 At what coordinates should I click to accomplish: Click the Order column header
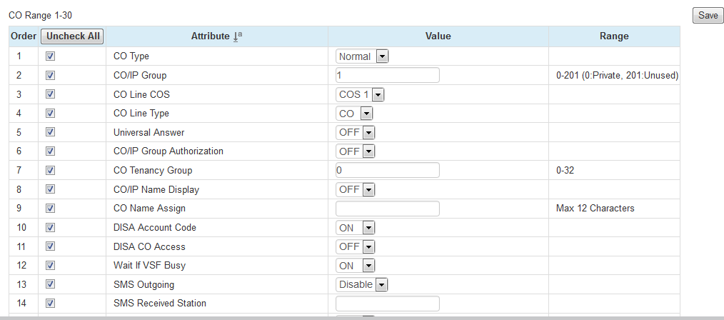coord(24,36)
